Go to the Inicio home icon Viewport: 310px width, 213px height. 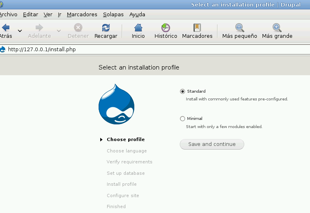point(138,28)
